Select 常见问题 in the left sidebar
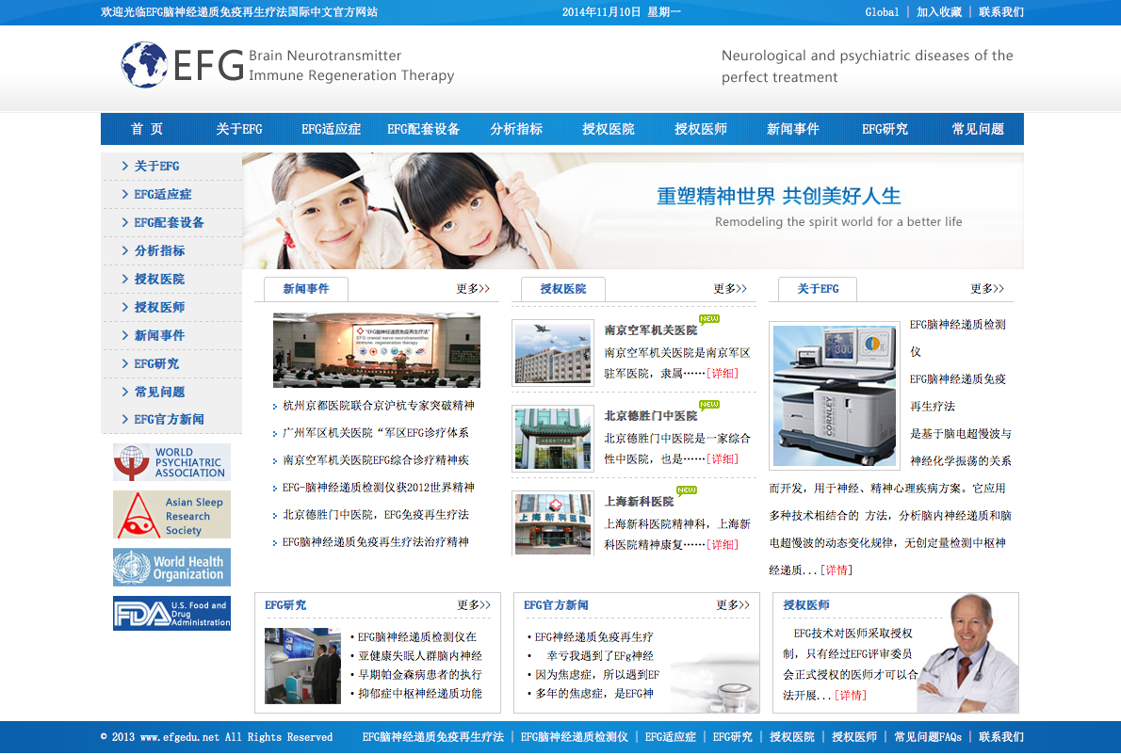 point(159,392)
